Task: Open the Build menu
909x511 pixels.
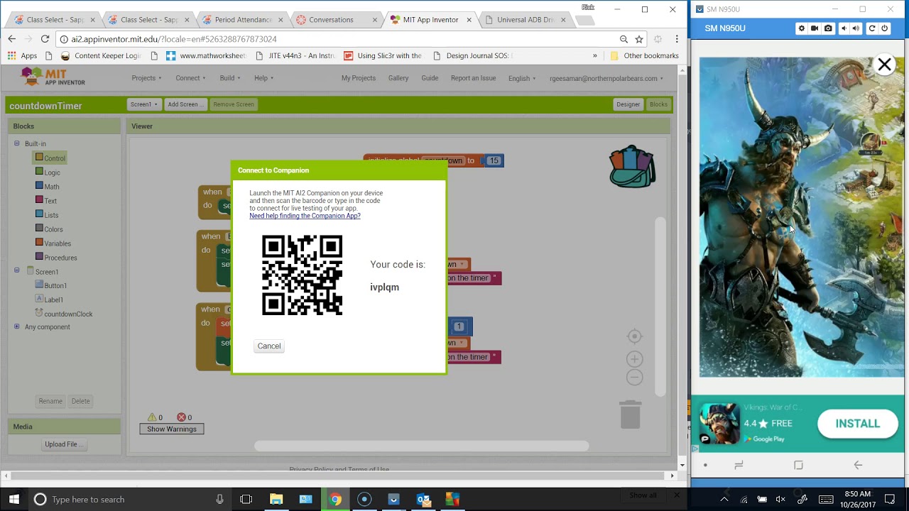Action: coord(230,78)
